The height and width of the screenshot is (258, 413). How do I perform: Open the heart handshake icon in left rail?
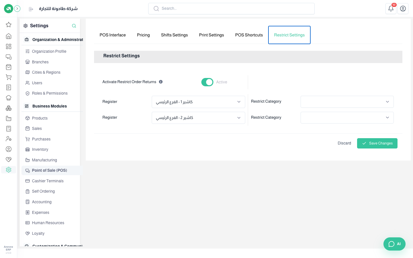(9, 159)
